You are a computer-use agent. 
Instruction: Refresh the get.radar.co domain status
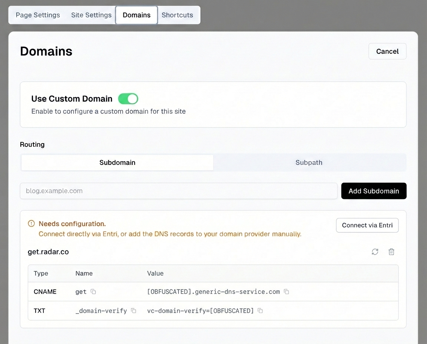375,252
